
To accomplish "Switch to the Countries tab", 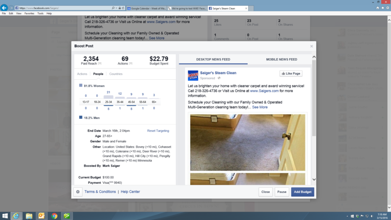I will [116, 74].
